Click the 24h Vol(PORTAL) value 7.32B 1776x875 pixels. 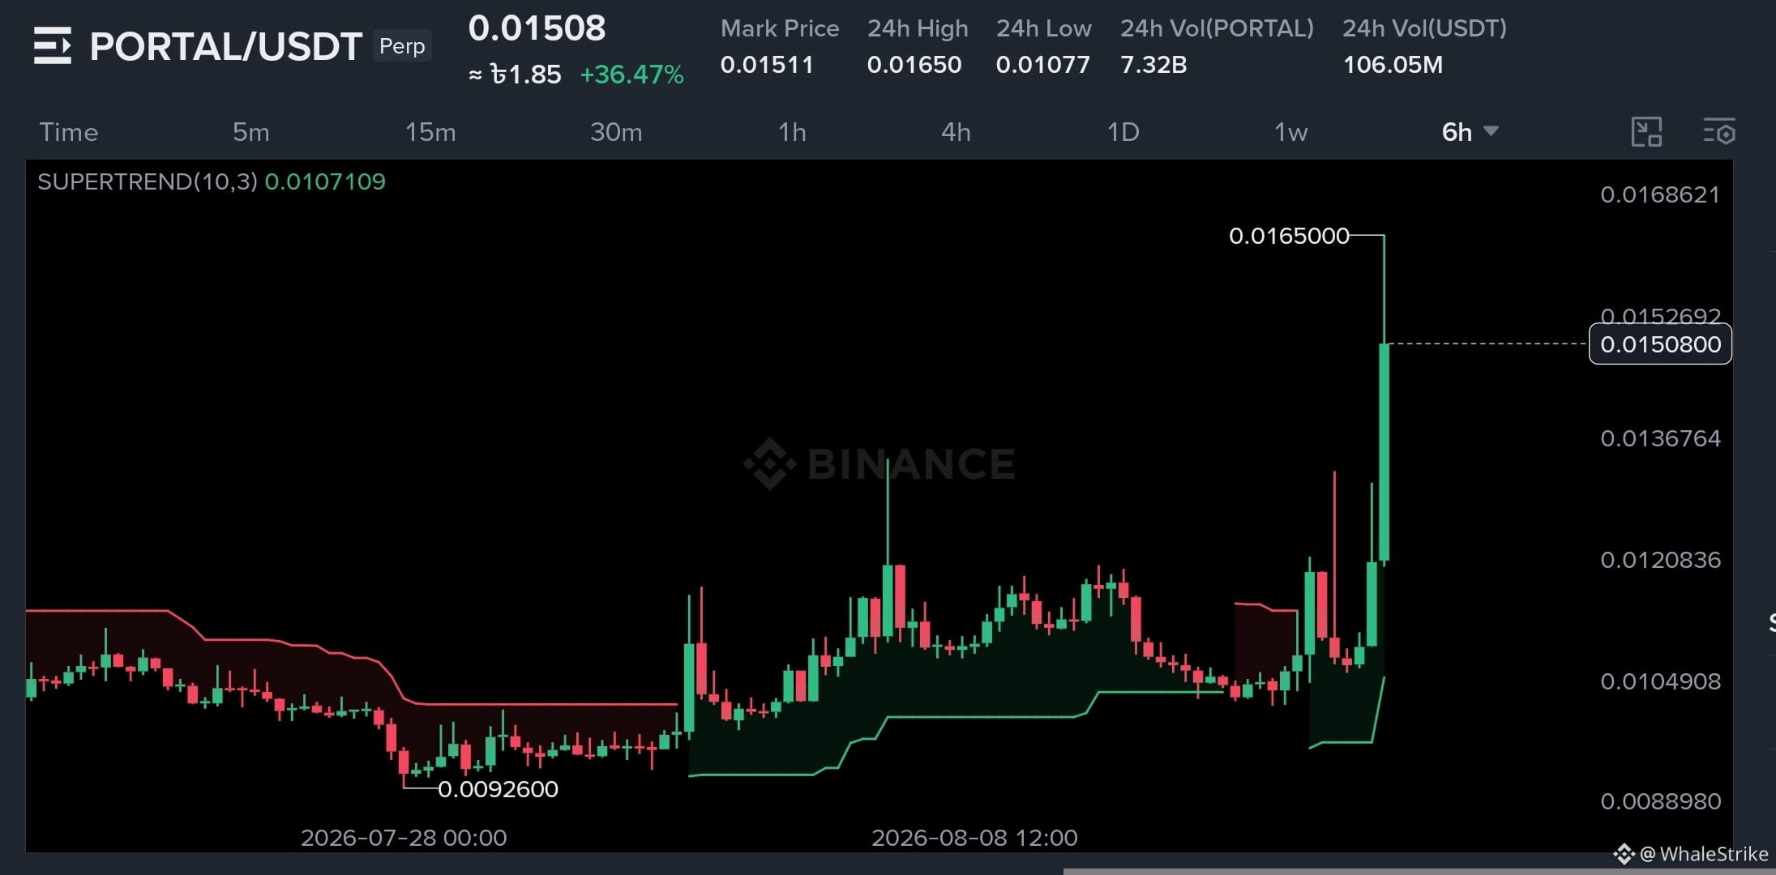[1153, 65]
